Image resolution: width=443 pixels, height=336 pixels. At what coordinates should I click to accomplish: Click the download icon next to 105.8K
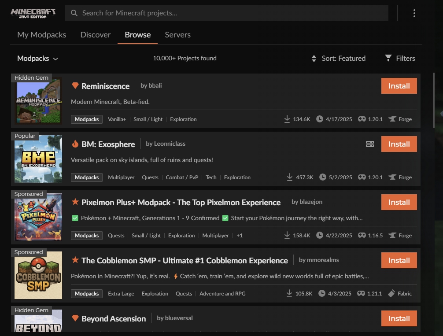click(289, 293)
